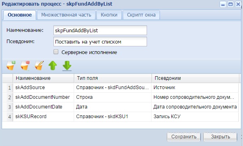Move field down with green down arrow

click(x=67, y=65)
